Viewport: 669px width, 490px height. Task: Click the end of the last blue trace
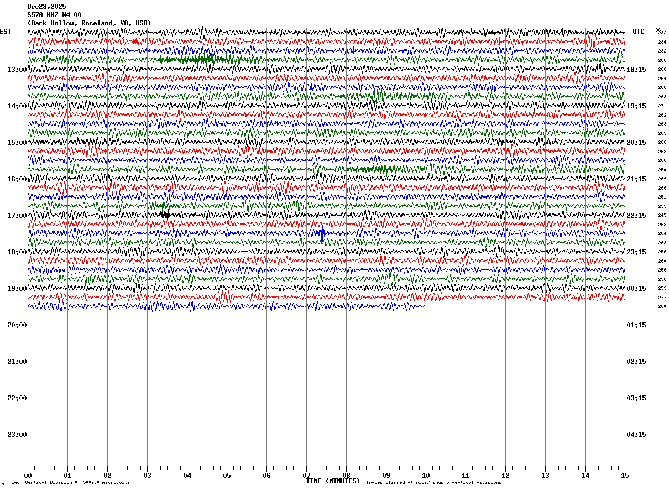click(425, 306)
